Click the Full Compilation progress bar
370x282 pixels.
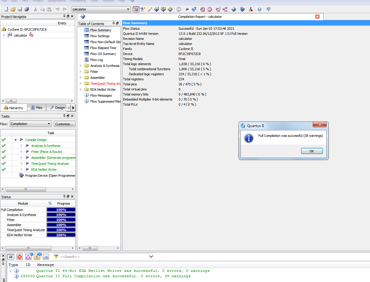click(x=61, y=210)
